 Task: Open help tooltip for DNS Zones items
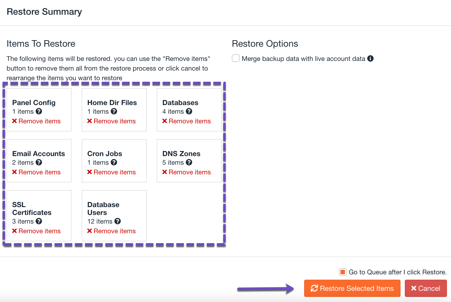point(189,162)
